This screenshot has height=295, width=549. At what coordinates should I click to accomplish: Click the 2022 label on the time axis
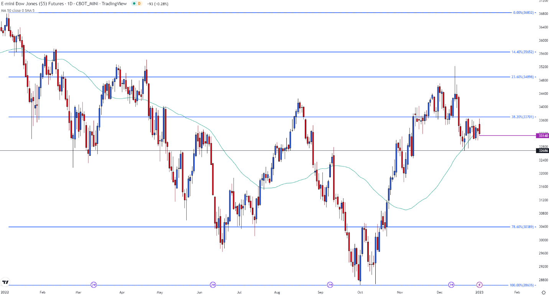point(5,292)
